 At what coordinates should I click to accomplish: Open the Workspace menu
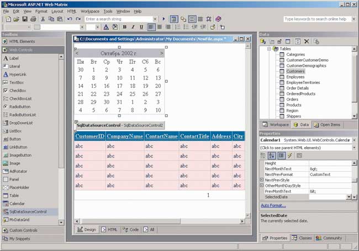click(x=90, y=11)
